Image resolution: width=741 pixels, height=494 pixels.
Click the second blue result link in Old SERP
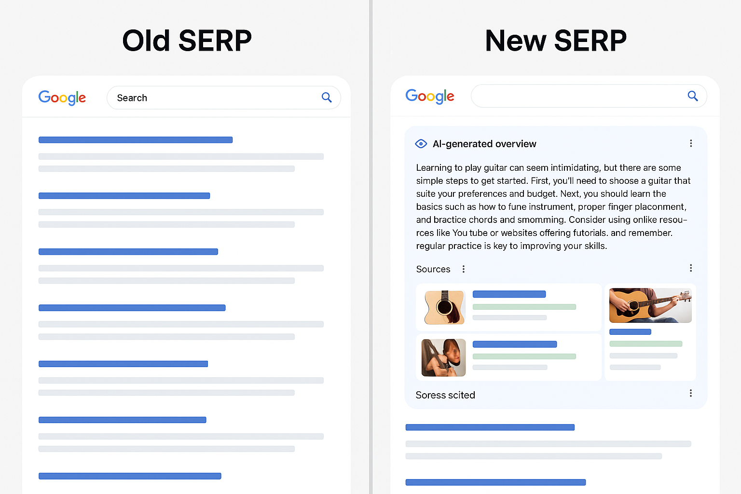coord(124,196)
